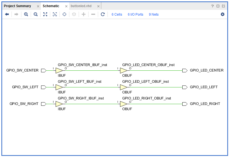Click the GPIO_LED_RIGHT_OBUF_inst label text
The height and width of the screenshot is (157, 230).
coord(147,98)
